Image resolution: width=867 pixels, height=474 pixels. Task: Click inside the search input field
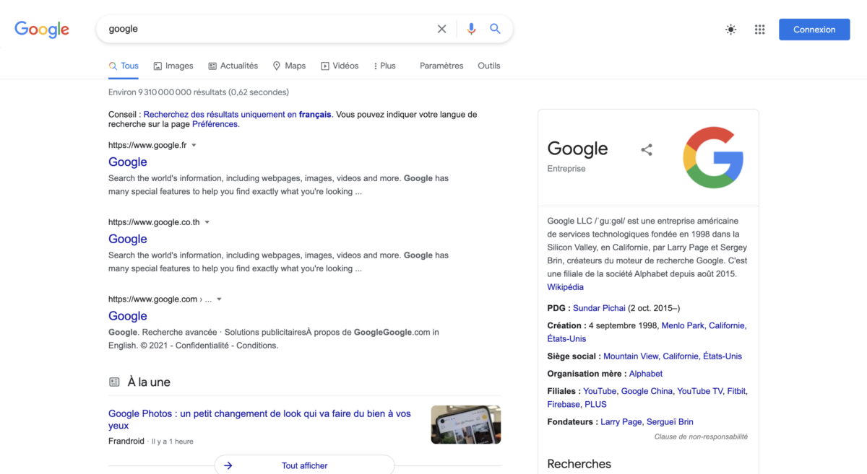[x=267, y=29]
